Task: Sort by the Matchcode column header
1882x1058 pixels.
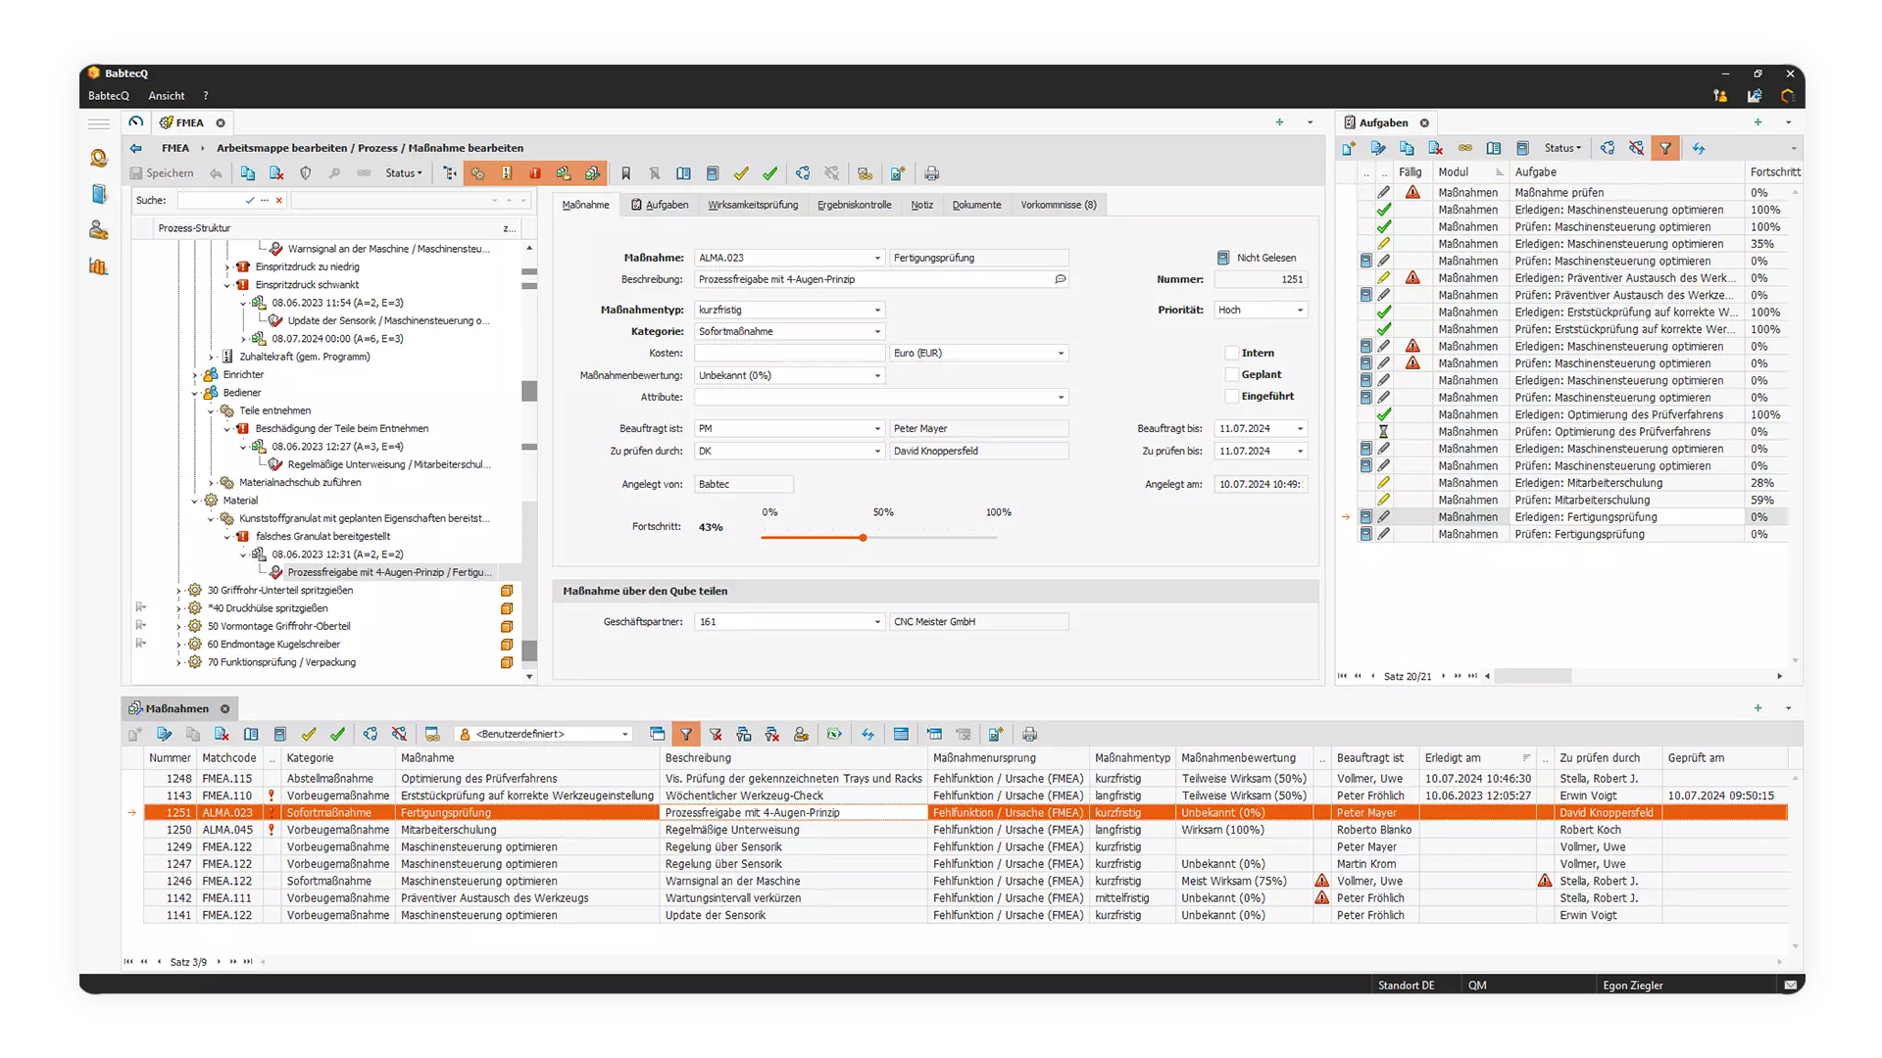Action: pyautogui.click(x=229, y=758)
